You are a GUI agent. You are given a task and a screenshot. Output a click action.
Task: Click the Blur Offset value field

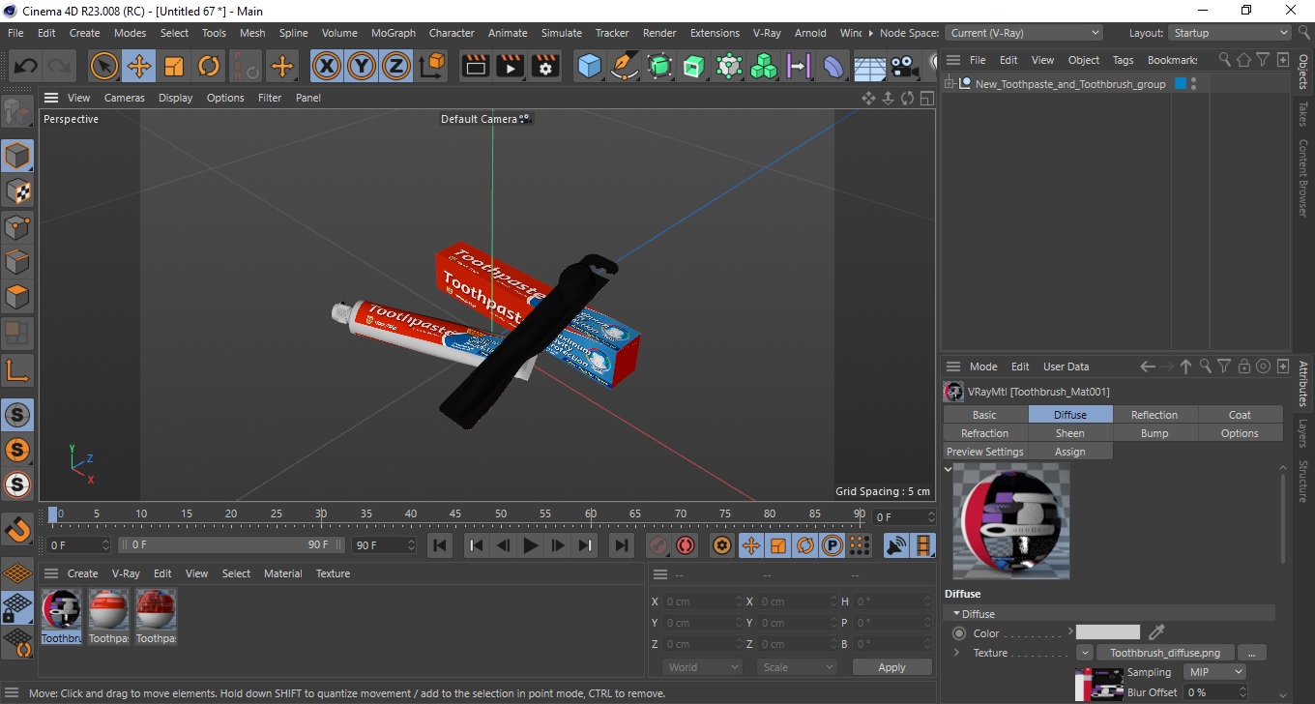1213,692
